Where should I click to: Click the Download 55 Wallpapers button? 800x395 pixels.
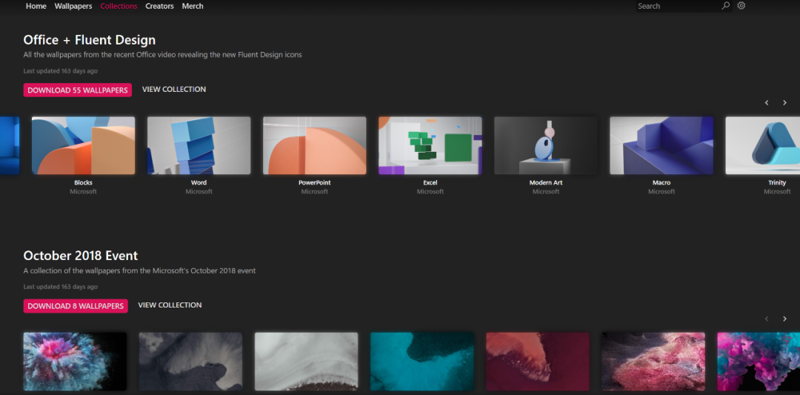[78, 90]
